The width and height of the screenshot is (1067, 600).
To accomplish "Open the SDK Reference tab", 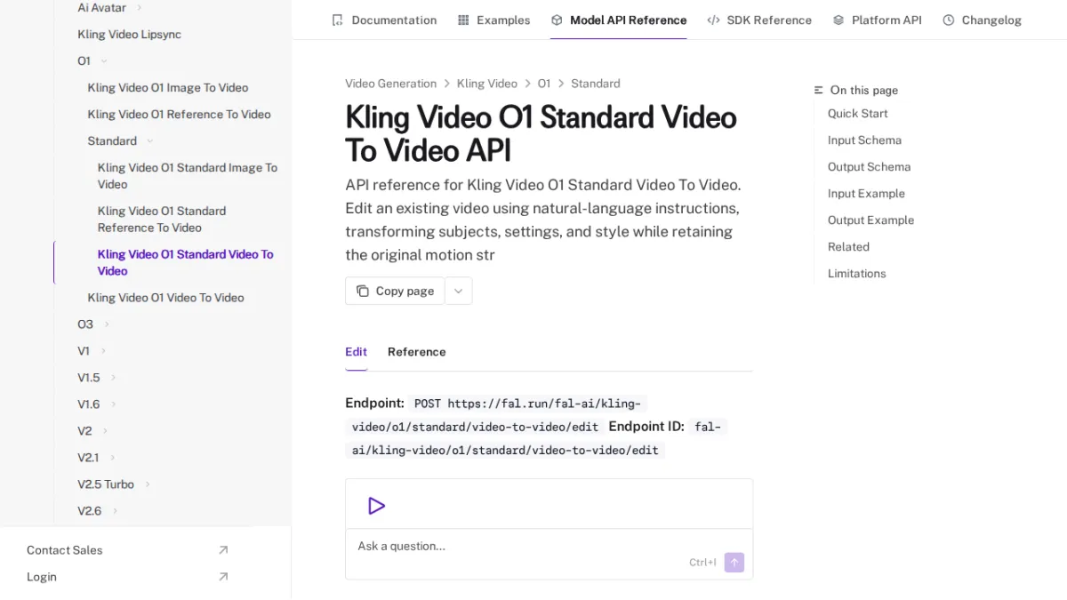I will tap(759, 20).
